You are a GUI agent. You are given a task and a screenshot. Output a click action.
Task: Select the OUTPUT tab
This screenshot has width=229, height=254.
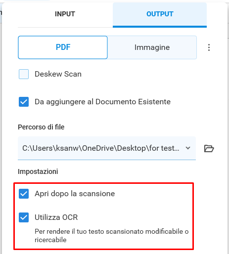(160, 14)
